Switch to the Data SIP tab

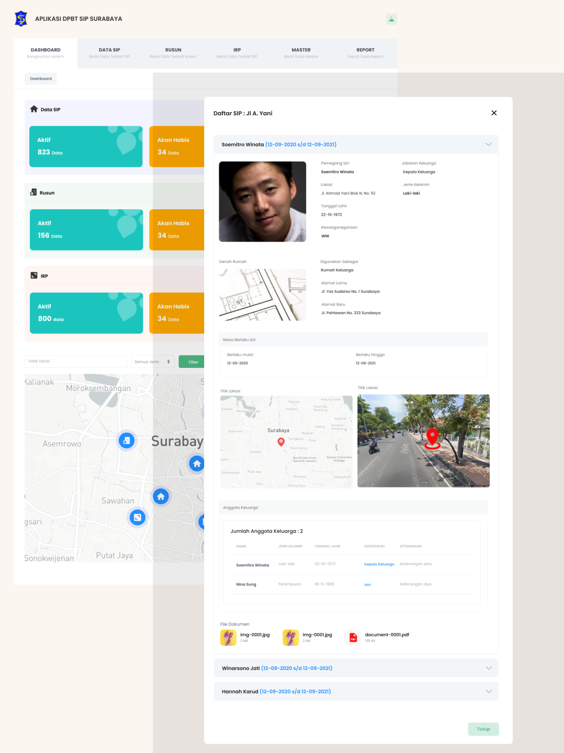[109, 53]
